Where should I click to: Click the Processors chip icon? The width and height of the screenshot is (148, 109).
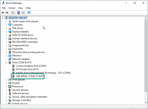10,86
